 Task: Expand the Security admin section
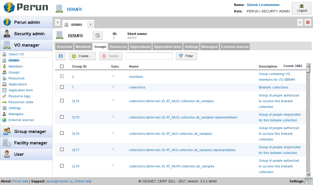pyautogui.click(x=26, y=34)
